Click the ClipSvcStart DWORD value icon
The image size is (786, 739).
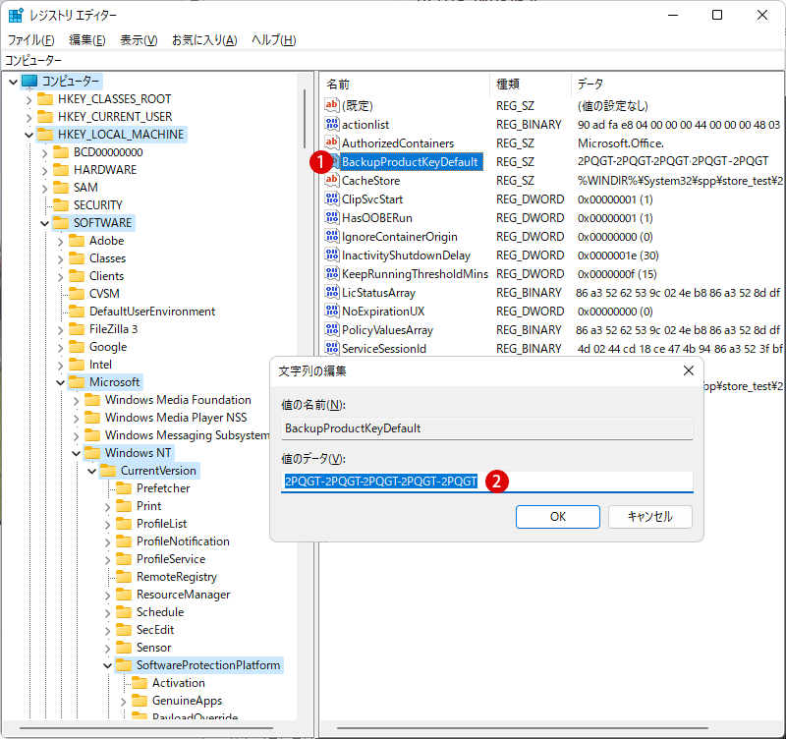332,199
